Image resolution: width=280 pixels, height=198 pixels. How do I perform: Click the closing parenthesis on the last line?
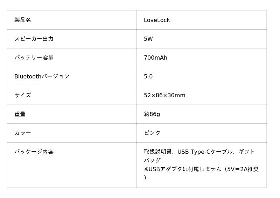click(145, 178)
